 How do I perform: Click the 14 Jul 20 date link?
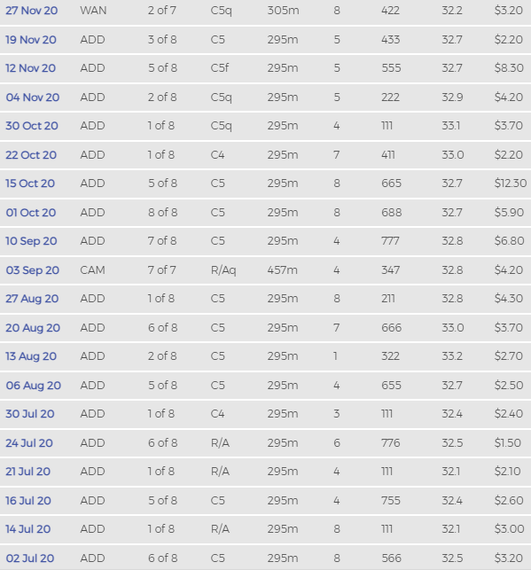coord(28,529)
